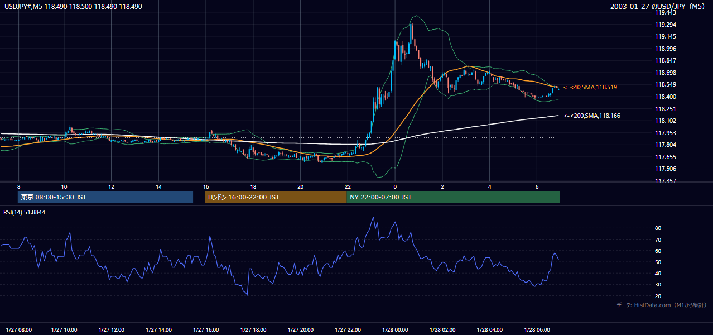Click RSI scale value 60
Viewport: 713px width, 335px height.
coord(658,251)
